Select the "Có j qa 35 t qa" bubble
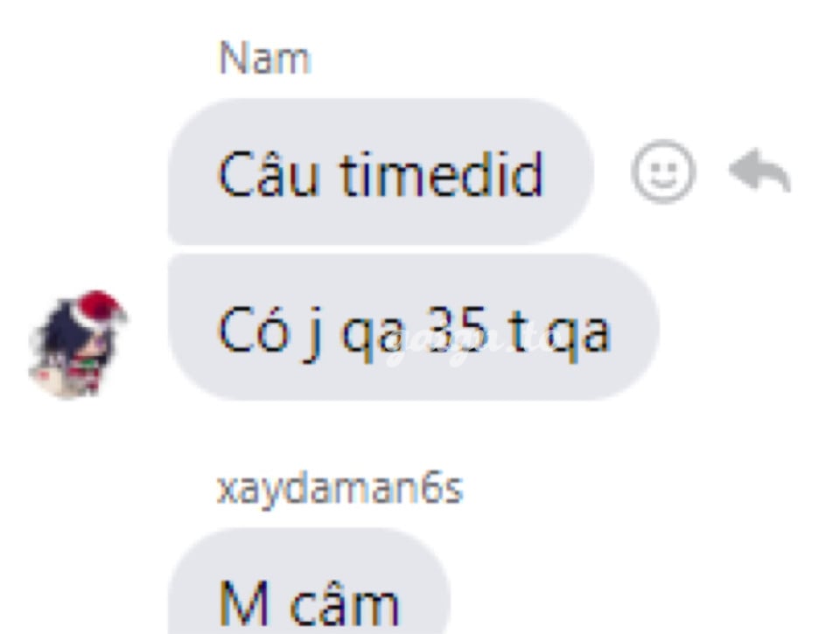This screenshot has width=840, height=634. click(x=414, y=327)
